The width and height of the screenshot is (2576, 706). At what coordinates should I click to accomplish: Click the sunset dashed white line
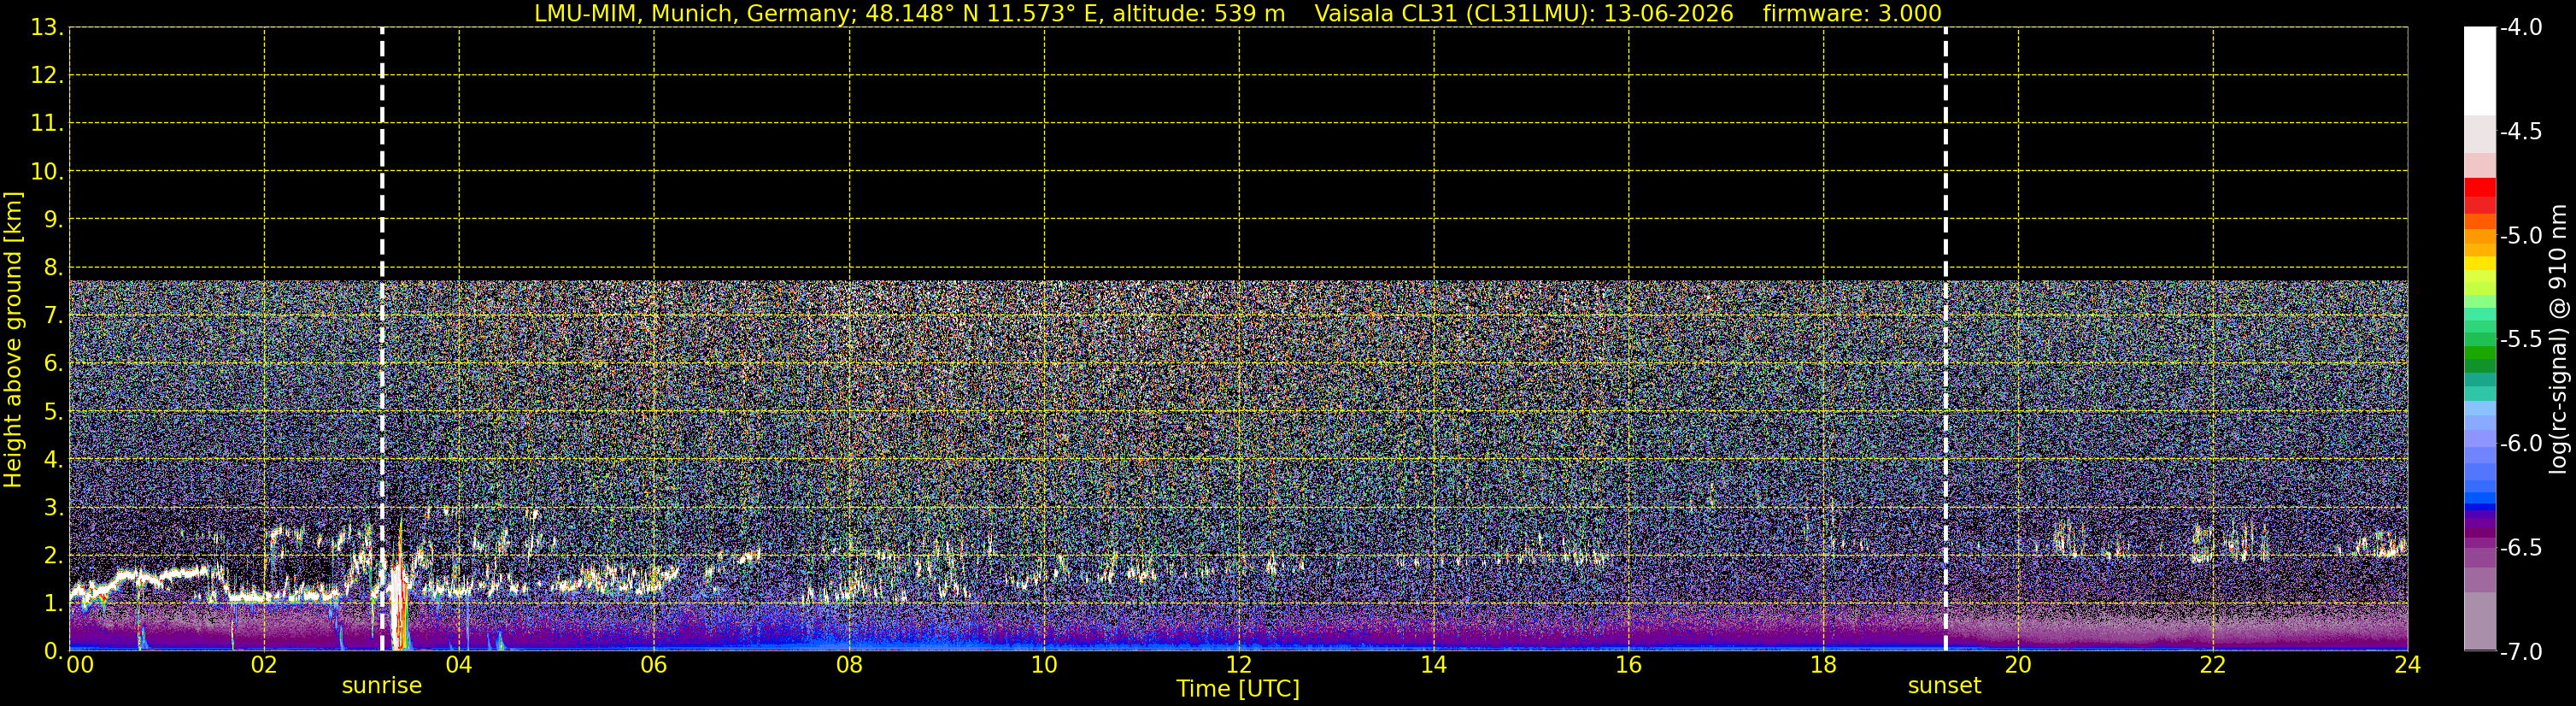pos(1945,338)
